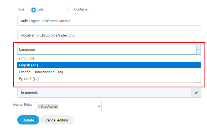This screenshot has height=135, width=207.
Task: Focus the Rule Engine Enrollment Criteria field
Action: click(109, 21)
